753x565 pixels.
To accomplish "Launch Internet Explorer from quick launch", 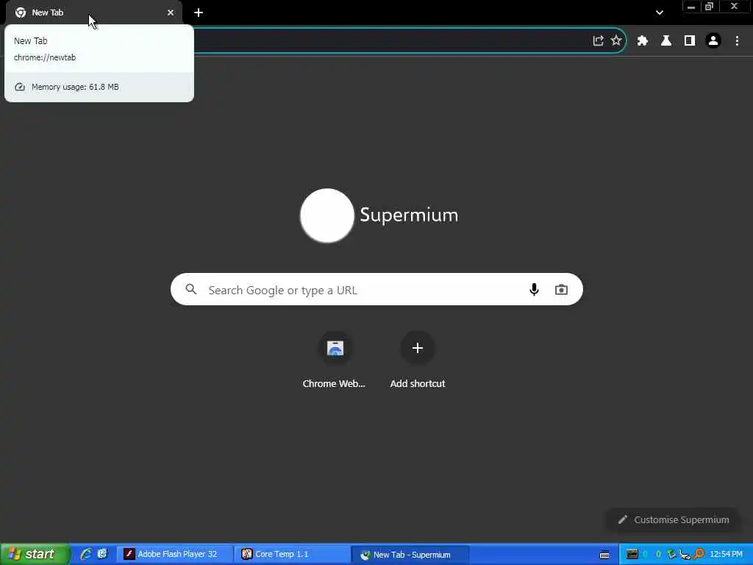I will (x=86, y=554).
